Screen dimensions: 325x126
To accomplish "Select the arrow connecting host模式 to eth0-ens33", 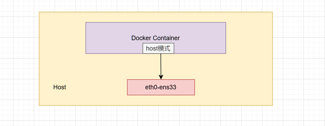I will click(x=161, y=66).
